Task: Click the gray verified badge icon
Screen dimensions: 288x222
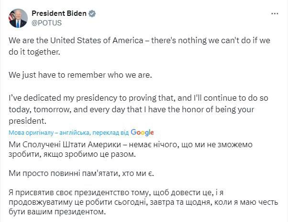Action: [x=92, y=14]
